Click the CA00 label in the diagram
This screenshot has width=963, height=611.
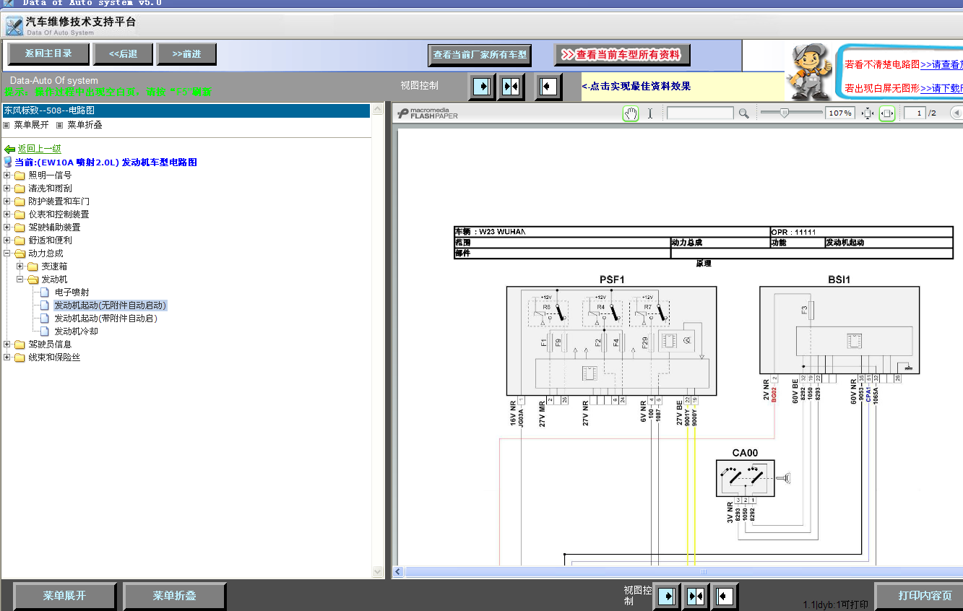pyautogui.click(x=745, y=453)
